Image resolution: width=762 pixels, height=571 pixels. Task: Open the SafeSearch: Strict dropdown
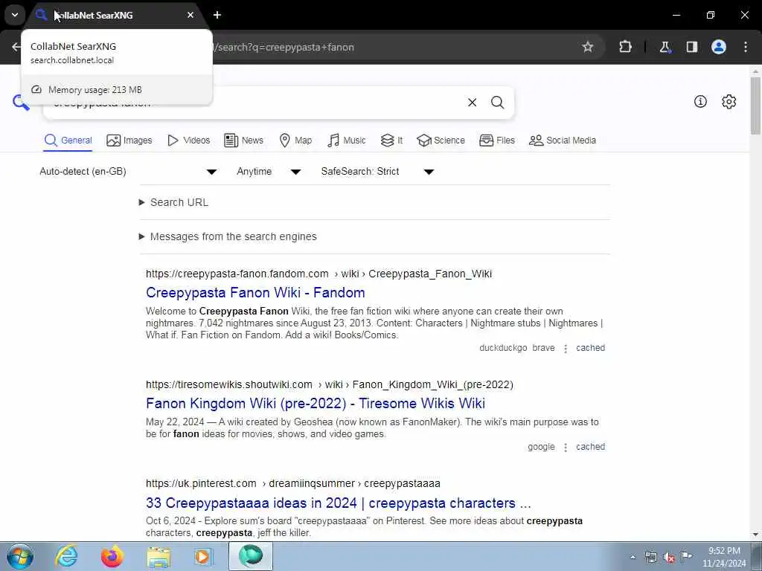tap(377, 172)
